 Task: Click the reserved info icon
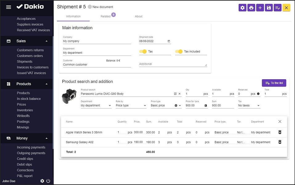pyautogui.click(x=258, y=94)
